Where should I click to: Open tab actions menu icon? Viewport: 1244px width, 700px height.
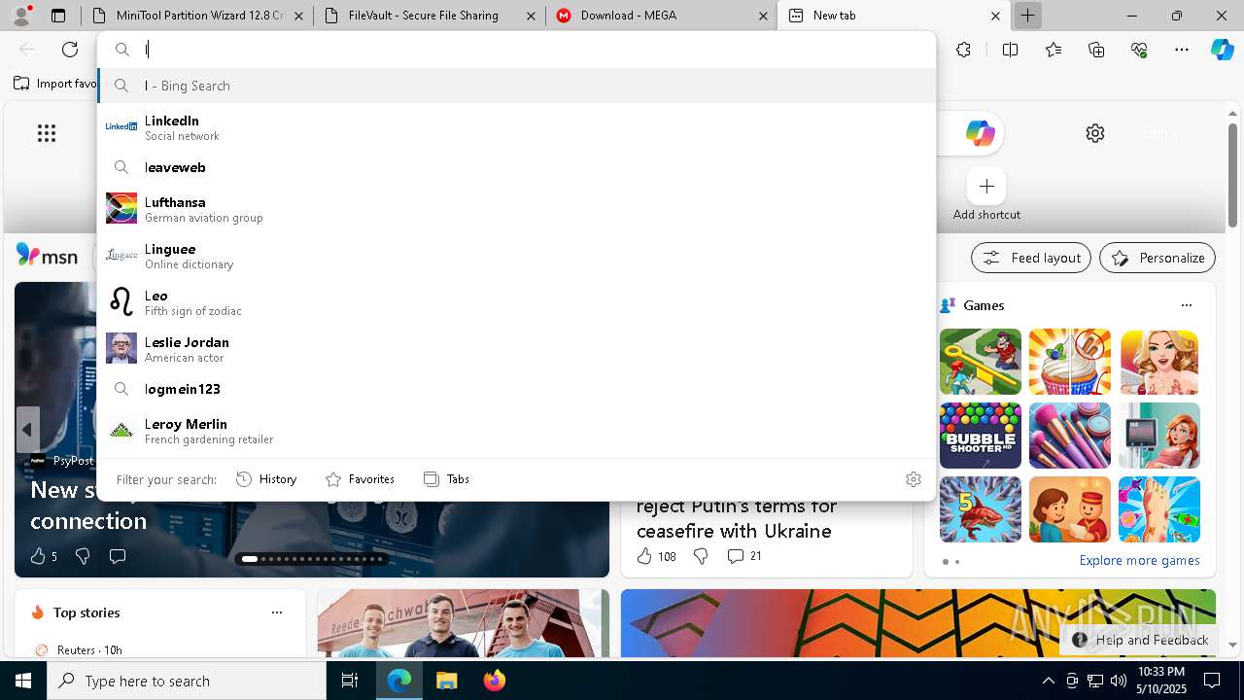(58, 16)
